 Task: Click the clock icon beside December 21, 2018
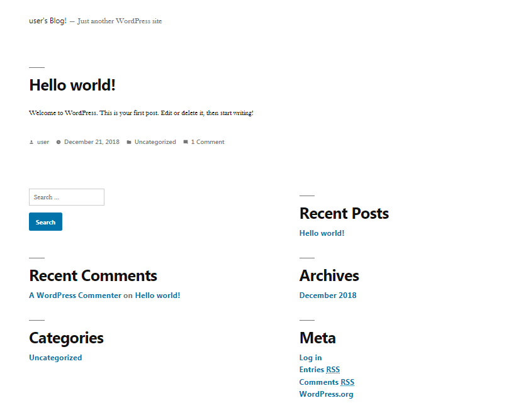click(59, 142)
